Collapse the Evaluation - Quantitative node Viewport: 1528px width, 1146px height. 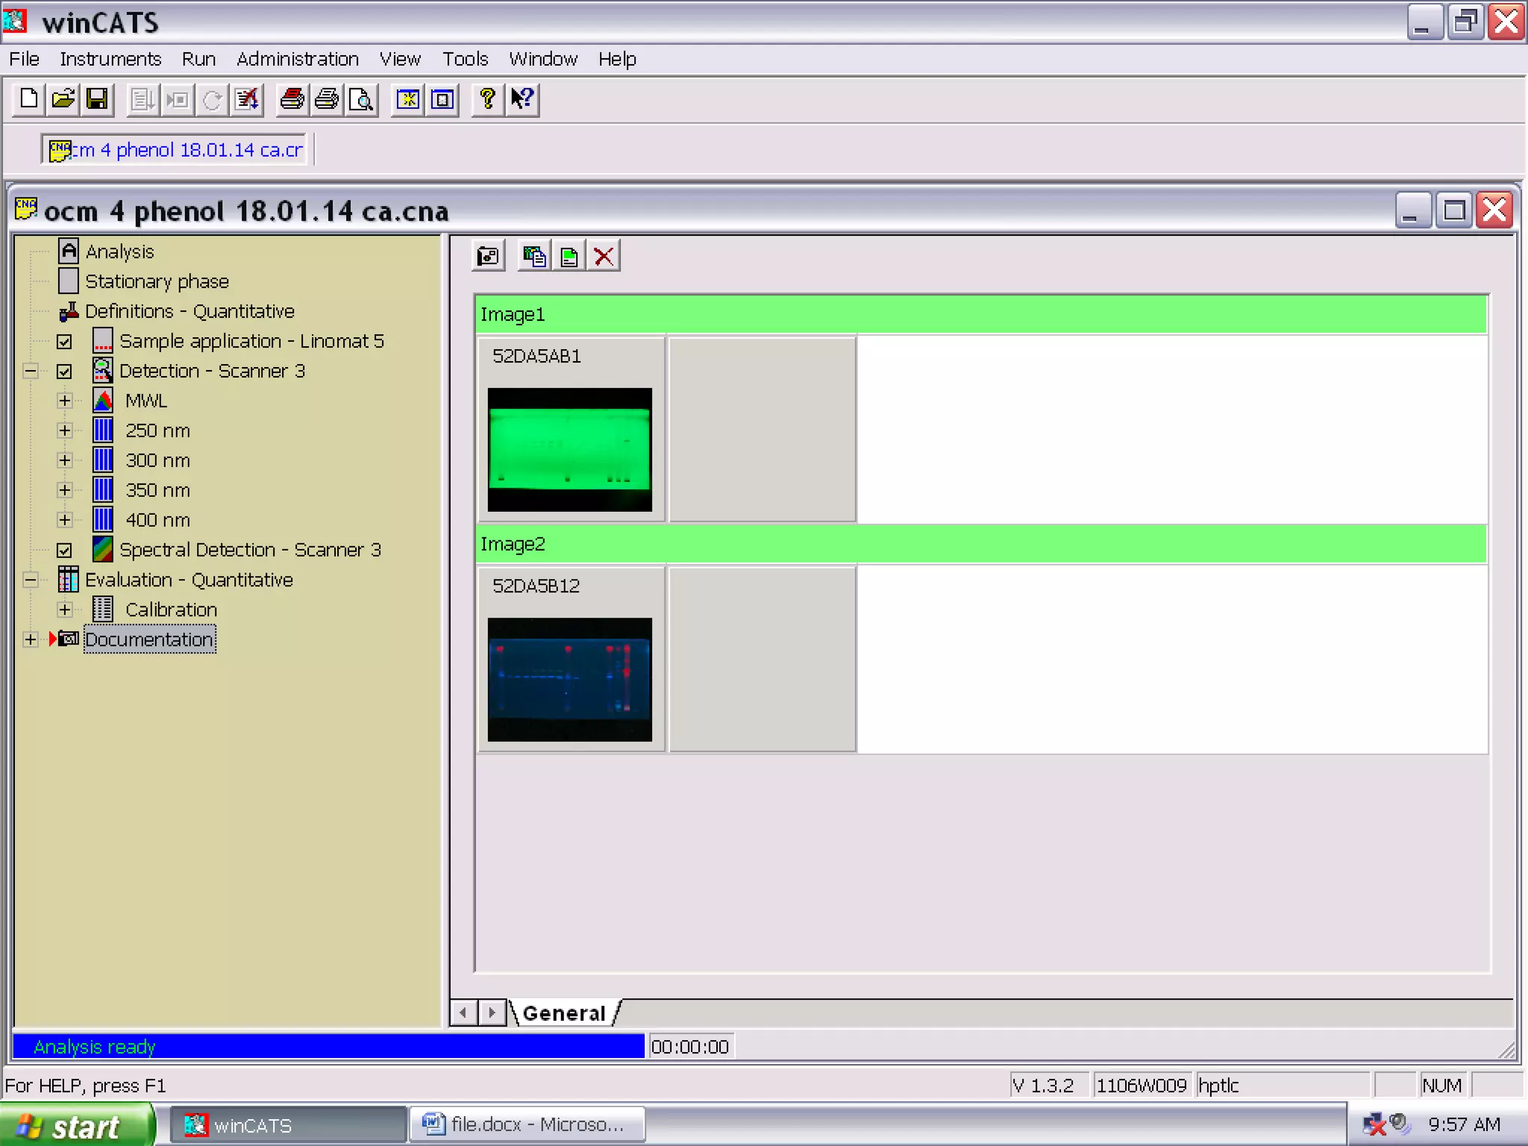[x=31, y=580]
